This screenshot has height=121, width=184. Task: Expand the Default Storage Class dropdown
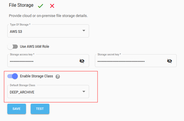[x=48, y=92]
